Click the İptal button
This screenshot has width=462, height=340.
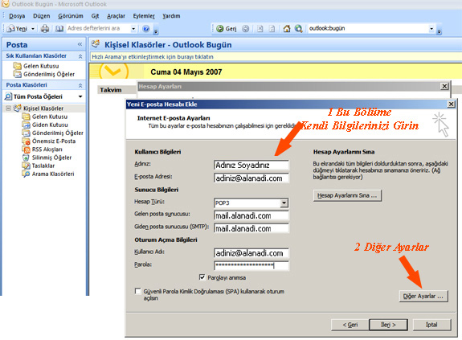[431, 325]
